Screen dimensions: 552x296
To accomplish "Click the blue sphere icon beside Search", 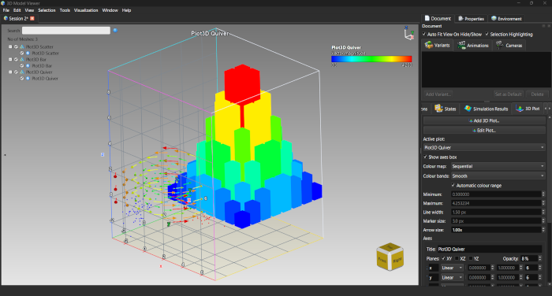I will [115, 31].
